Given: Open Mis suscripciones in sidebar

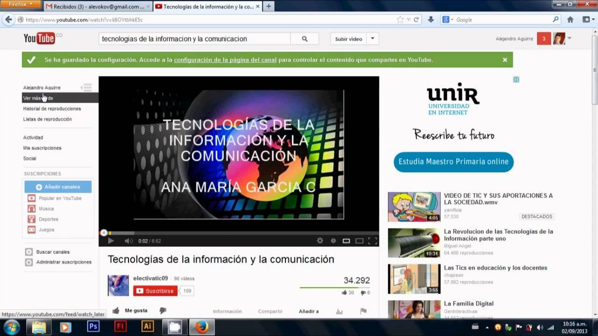Looking at the screenshot, I should (x=43, y=148).
